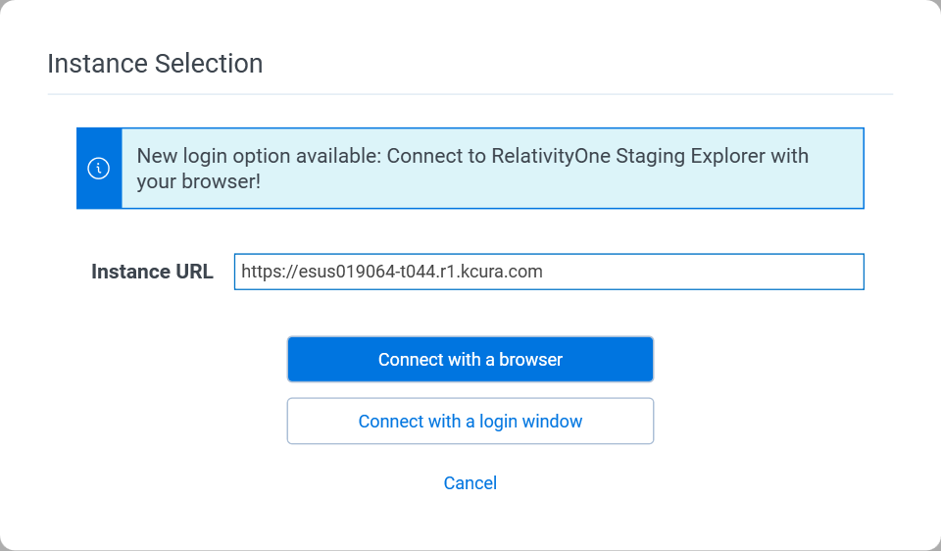Place cursor on "https://" in the URL field
The height and width of the screenshot is (551, 941).
tap(270, 272)
